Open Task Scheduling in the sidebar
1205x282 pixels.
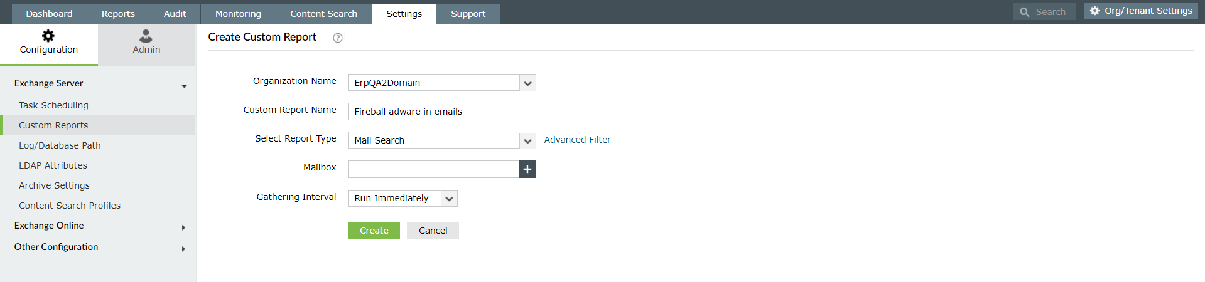coord(53,105)
